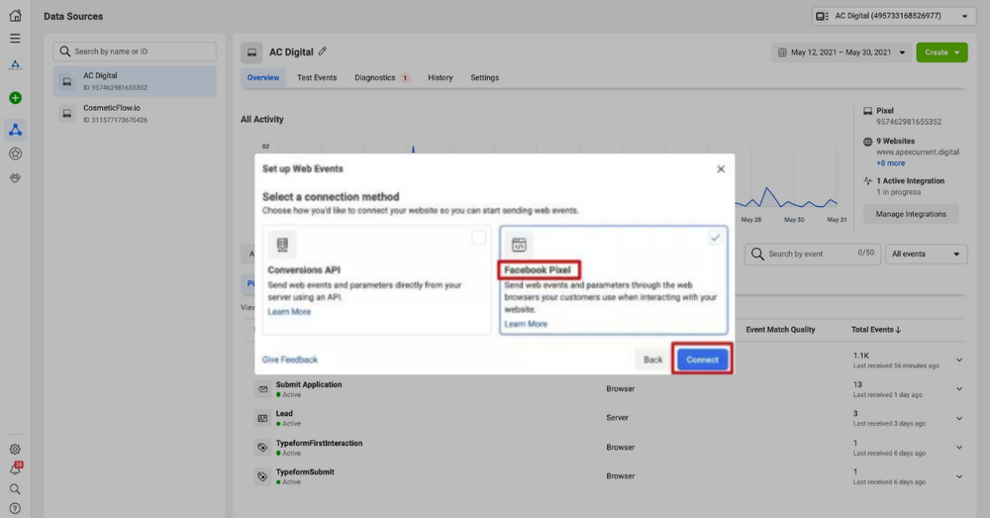990x518 pixels.
Task: Open the Data Sources triangle icon
Action: coord(15,130)
